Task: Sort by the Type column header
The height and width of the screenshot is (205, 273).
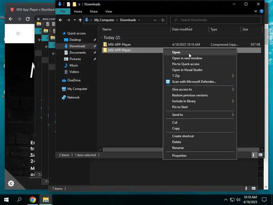Action: (x=214, y=29)
